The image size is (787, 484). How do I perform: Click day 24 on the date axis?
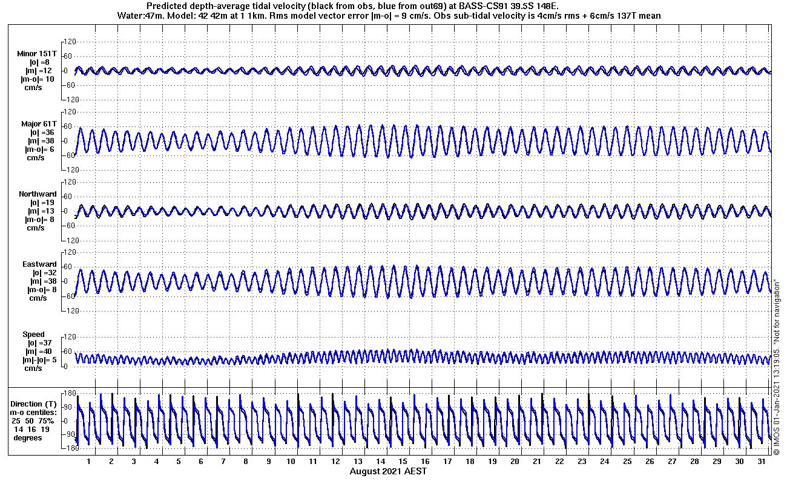point(604,462)
